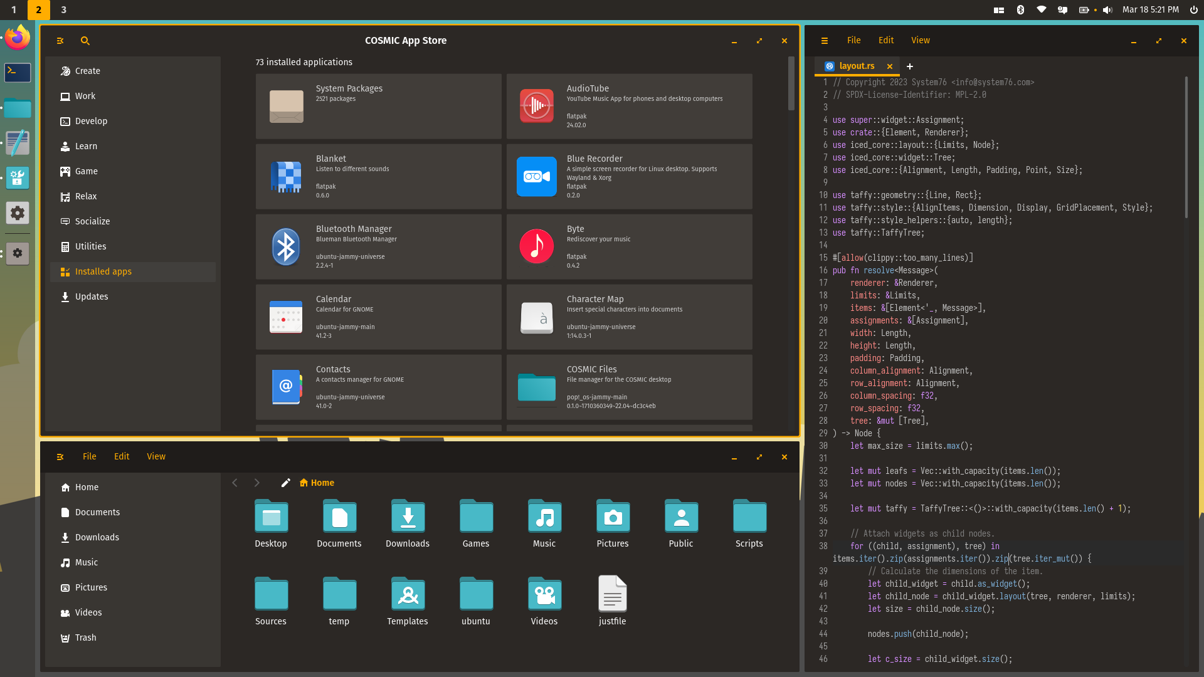This screenshot has height=677, width=1204.
Task: Open the Bluetooth Manager app entry
Action: point(378,246)
